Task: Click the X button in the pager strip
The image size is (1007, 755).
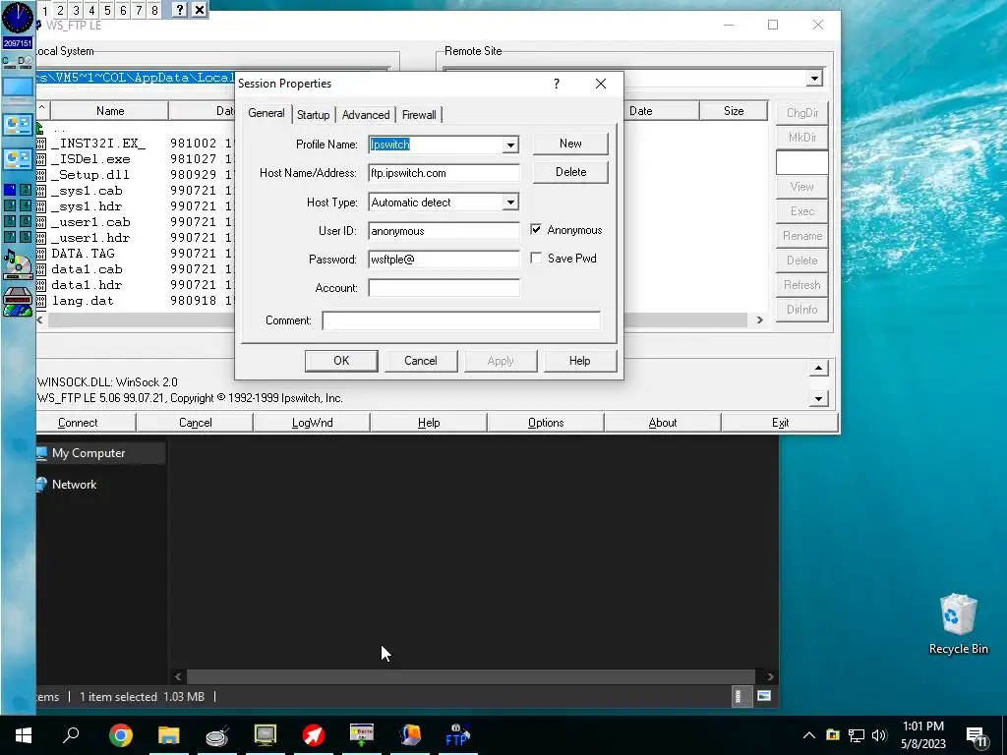Action: tap(200, 10)
